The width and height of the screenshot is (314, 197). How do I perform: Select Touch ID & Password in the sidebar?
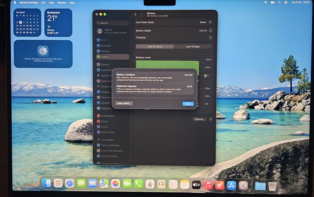(112, 151)
